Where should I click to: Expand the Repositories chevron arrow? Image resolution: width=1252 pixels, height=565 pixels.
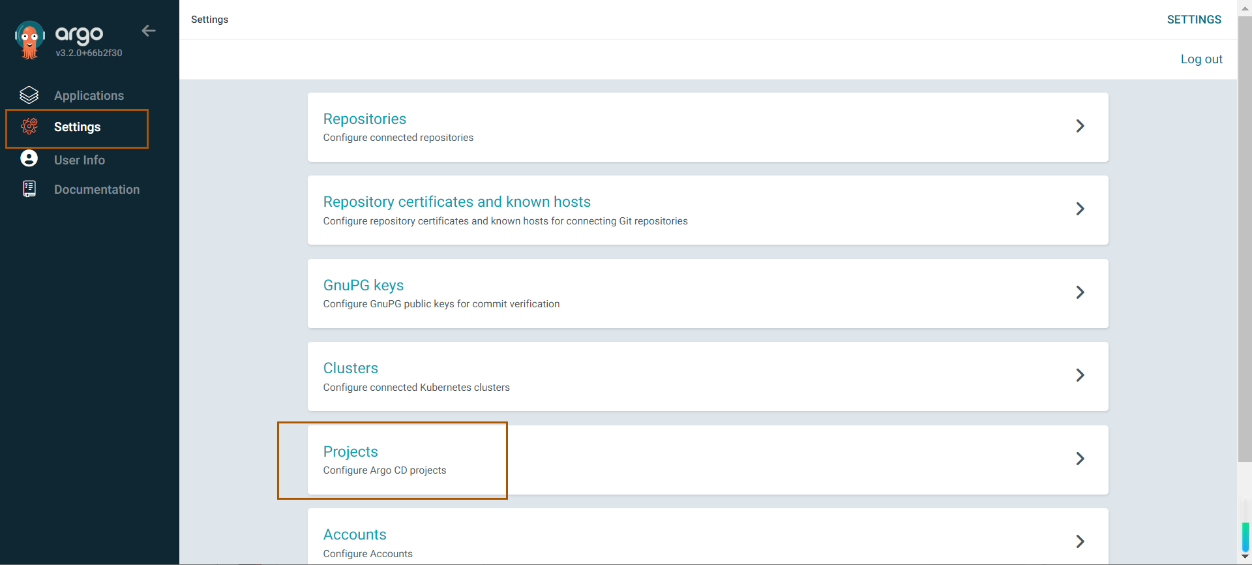pyautogui.click(x=1080, y=126)
